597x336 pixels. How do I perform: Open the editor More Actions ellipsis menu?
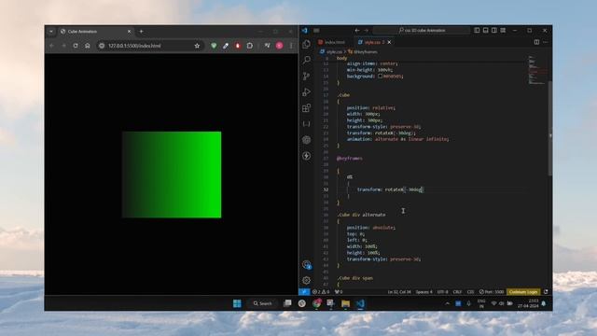[546, 42]
